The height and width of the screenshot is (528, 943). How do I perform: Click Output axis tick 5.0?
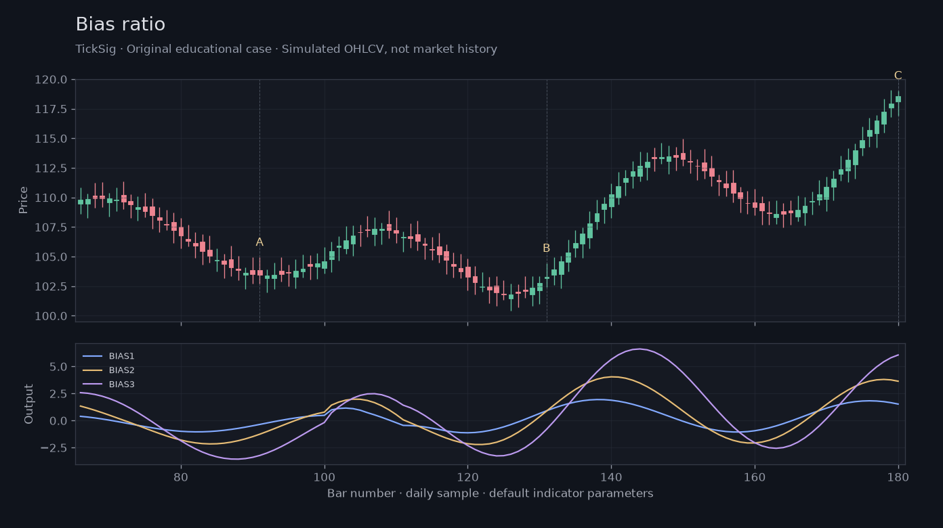pyautogui.click(x=58, y=367)
